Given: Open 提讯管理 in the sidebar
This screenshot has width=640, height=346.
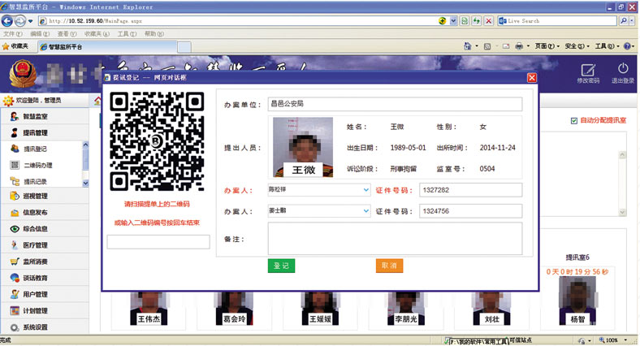Looking at the screenshot, I should pos(45,132).
